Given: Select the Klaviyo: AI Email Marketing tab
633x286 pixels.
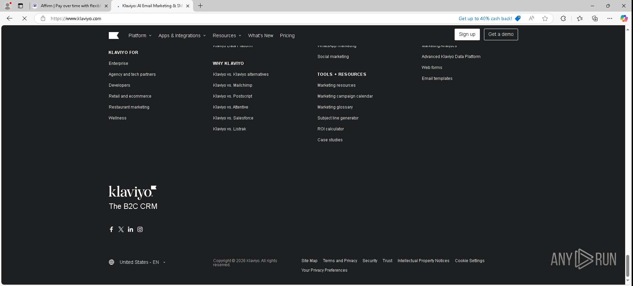Looking at the screenshot, I should tap(152, 6).
